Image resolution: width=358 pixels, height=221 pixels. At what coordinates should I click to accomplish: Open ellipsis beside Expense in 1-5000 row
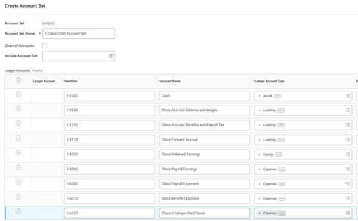[282, 169]
